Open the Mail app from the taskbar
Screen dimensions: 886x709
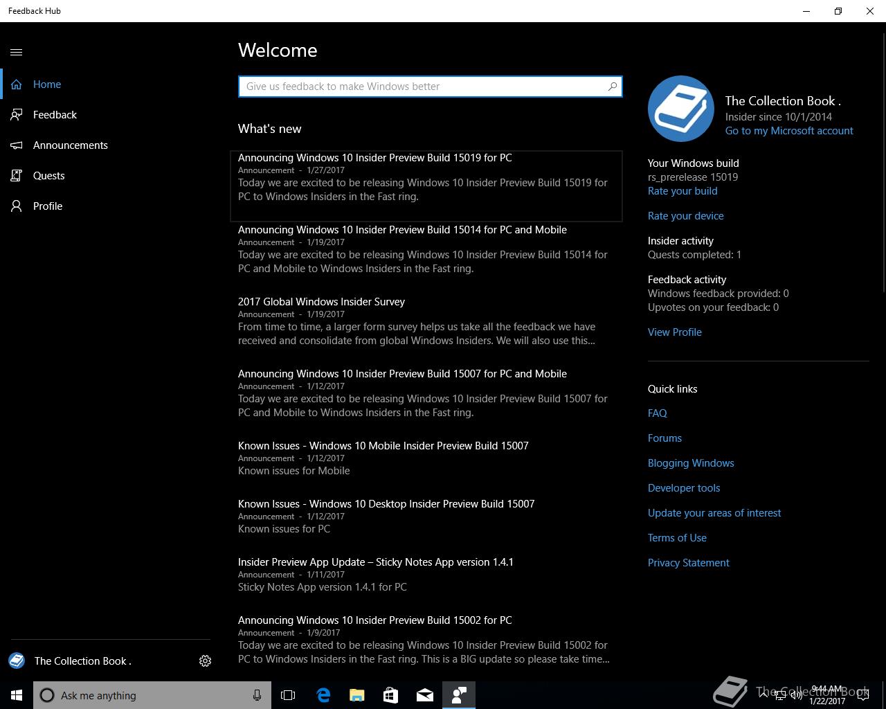424,695
